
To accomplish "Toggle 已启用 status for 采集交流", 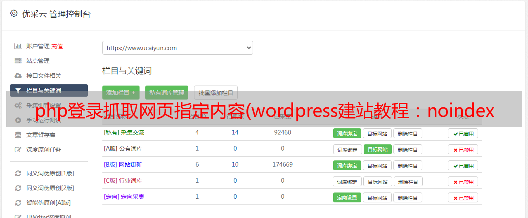I will point(463,133).
